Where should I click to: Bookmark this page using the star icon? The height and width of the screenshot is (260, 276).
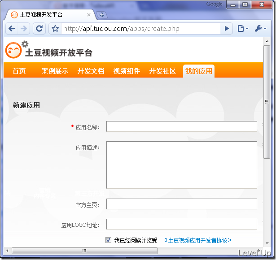[55, 29]
